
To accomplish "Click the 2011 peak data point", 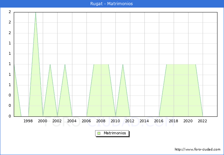I will pos(123,64).
